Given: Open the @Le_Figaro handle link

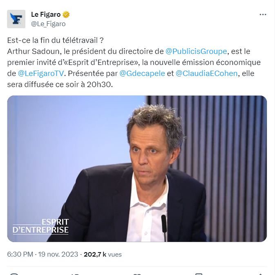Looking at the screenshot, I should click(x=48, y=24).
